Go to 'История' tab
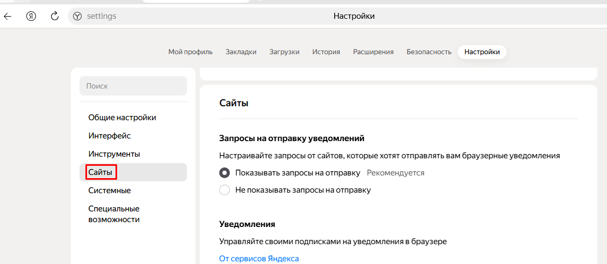 (x=326, y=52)
